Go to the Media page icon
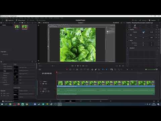This screenshot has width=161, height=121. click(x=50, y=101)
